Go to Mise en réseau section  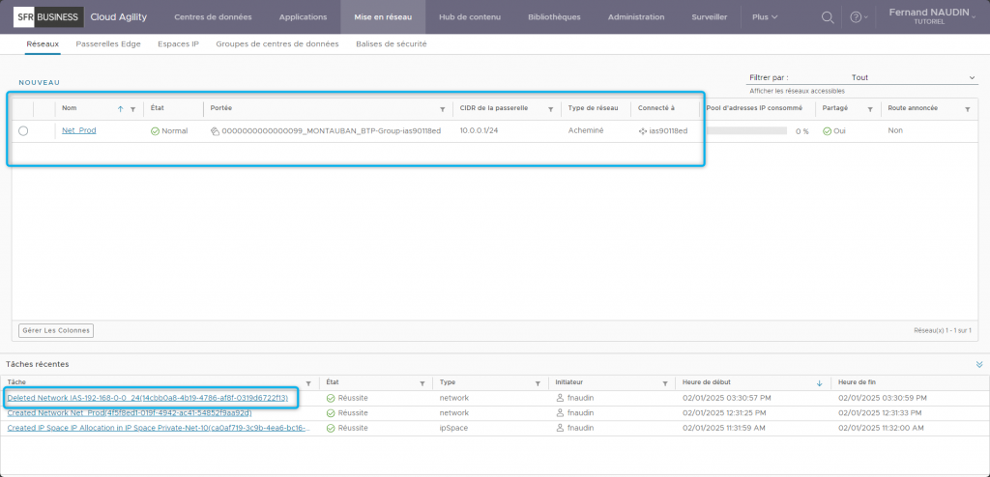click(x=383, y=17)
